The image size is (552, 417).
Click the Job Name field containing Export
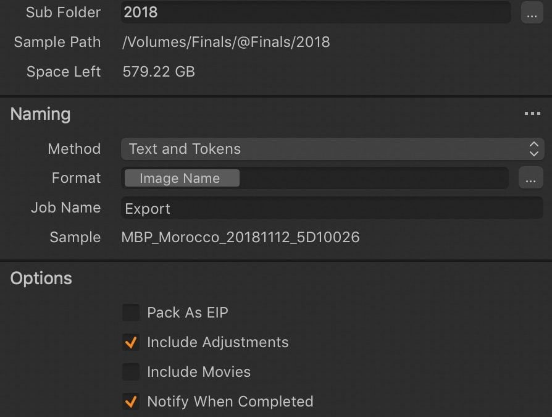point(332,208)
